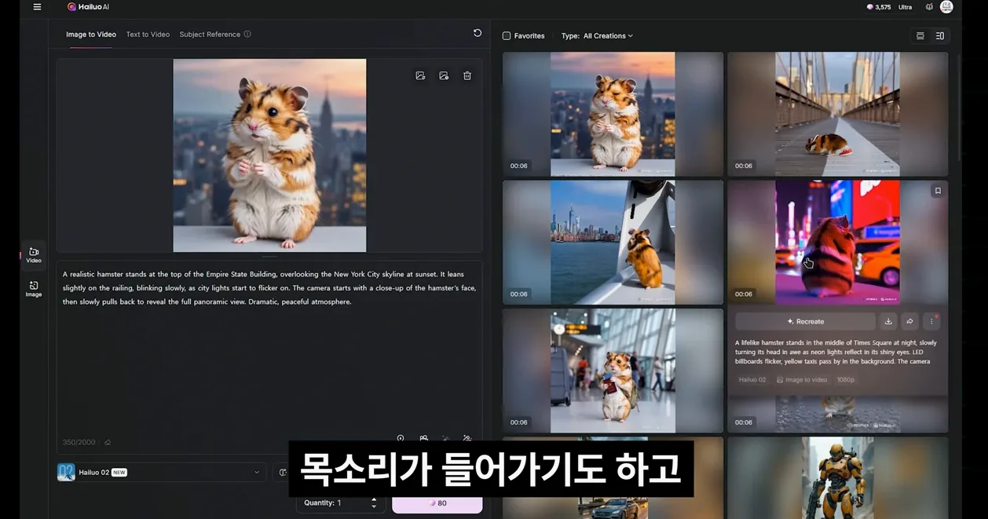
Task: Share the Times Square hamster video
Action: coord(910,321)
